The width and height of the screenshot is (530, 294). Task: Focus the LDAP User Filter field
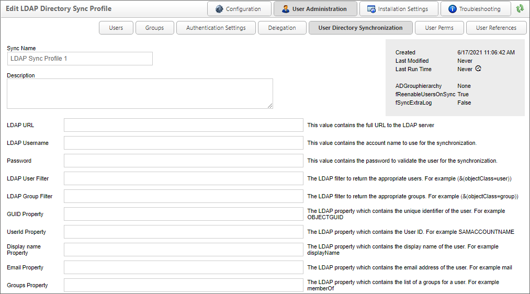pos(183,178)
